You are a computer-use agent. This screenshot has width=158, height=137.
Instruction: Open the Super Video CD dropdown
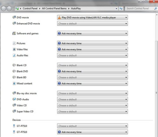pos(93,111)
